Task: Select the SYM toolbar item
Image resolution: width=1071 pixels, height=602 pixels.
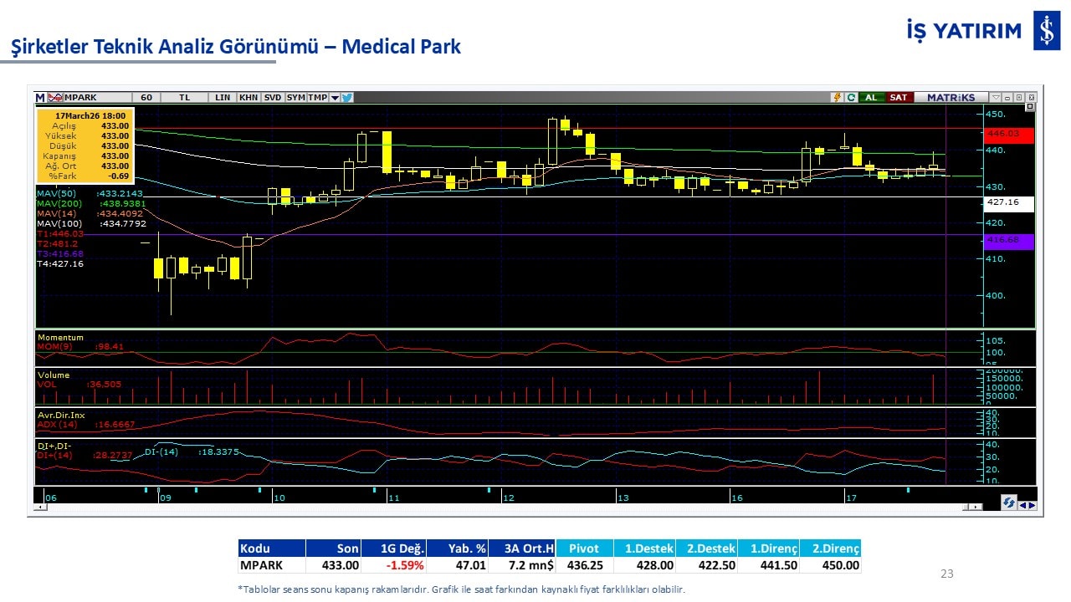Action: click(295, 98)
